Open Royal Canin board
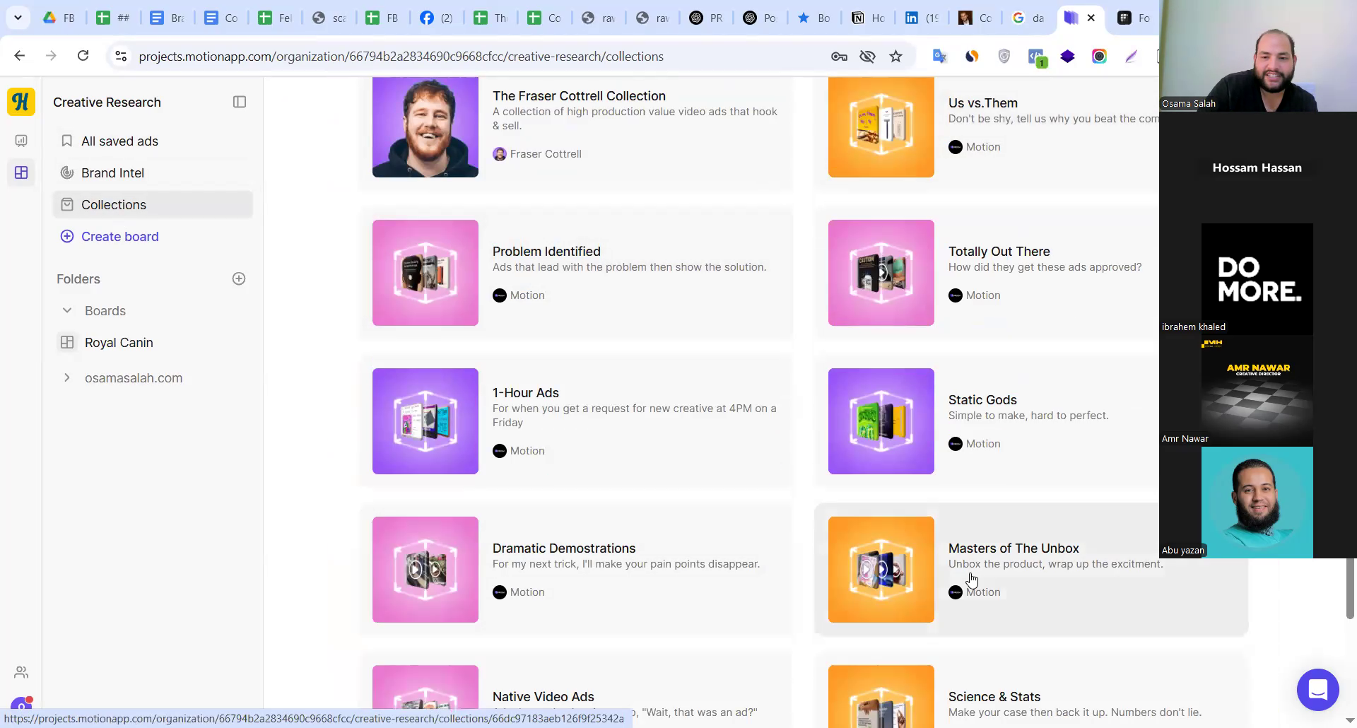 [153, 342]
